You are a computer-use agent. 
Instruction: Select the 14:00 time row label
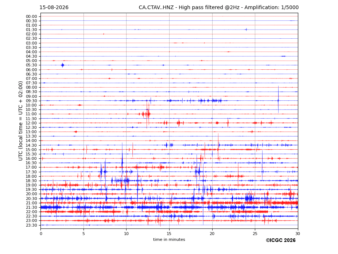click(x=31, y=141)
